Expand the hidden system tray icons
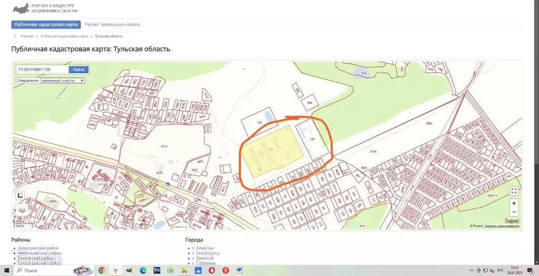 (471, 270)
